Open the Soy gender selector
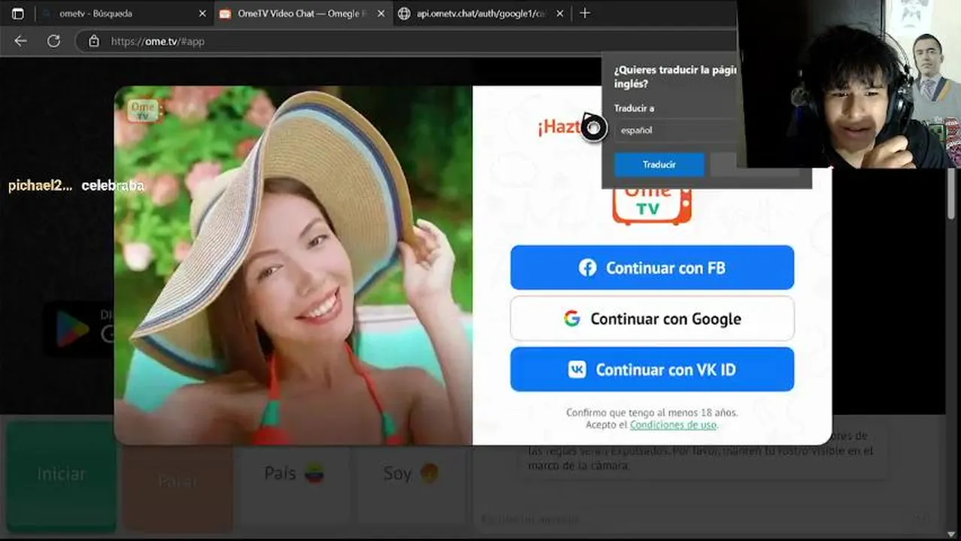The height and width of the screenshot is (541, 961). pyautogui.click(x=411, y=473)
